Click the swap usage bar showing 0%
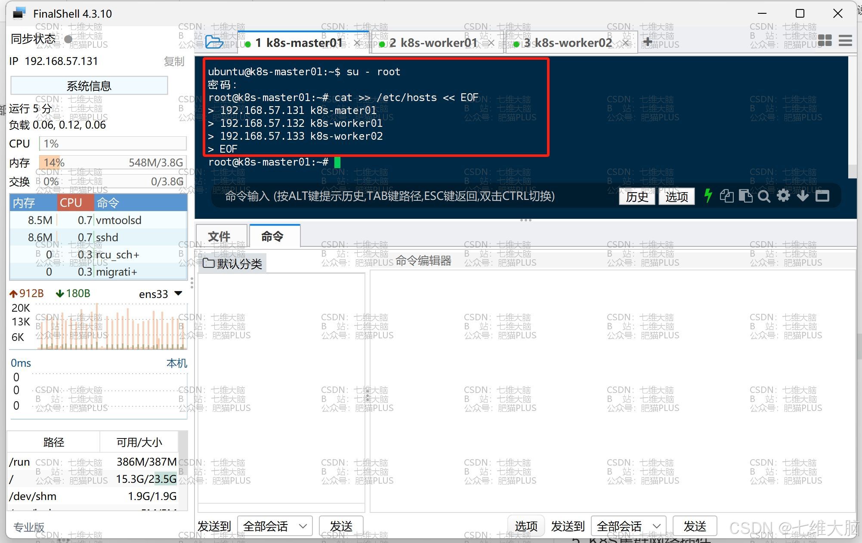 point(113,181)
